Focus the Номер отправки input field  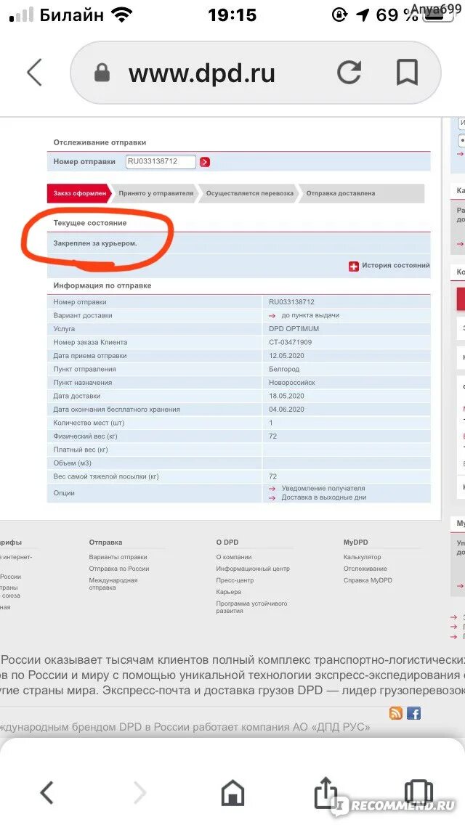(x=161, y=161)
